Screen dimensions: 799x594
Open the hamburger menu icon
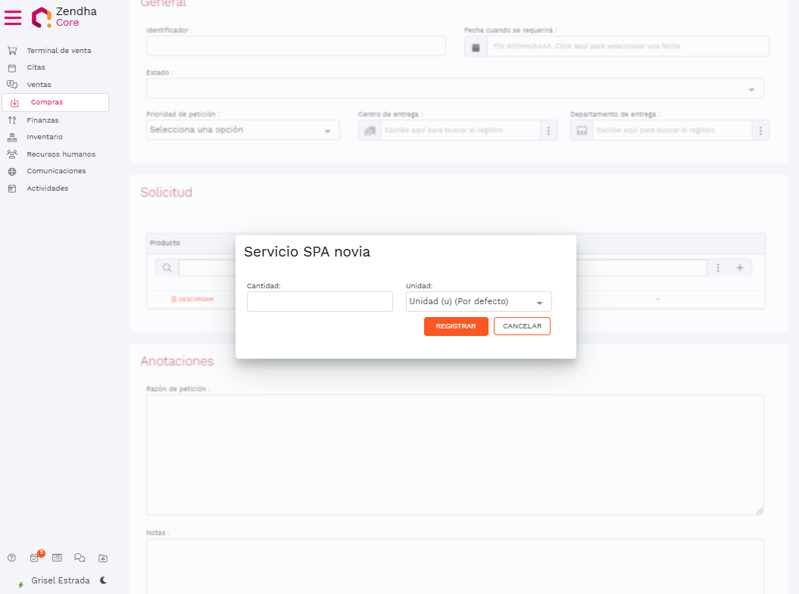point(13,17)
